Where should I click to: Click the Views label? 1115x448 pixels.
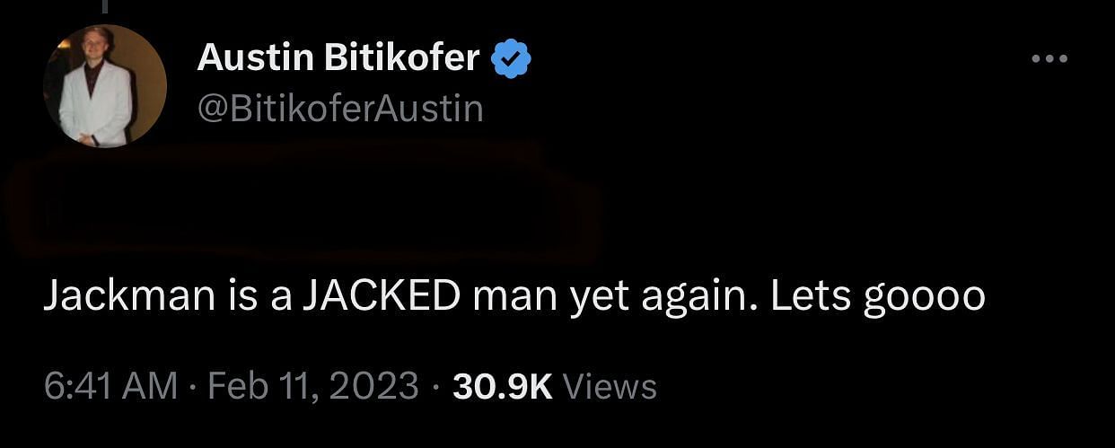pos(609,387)
